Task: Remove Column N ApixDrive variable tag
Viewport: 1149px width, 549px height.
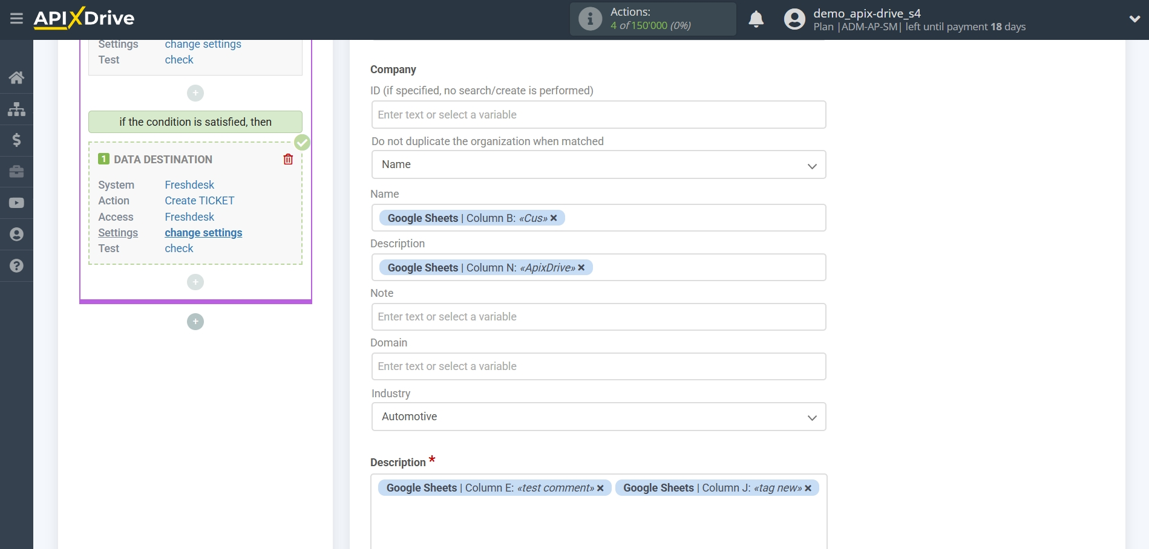Action: tap(581, 268)
